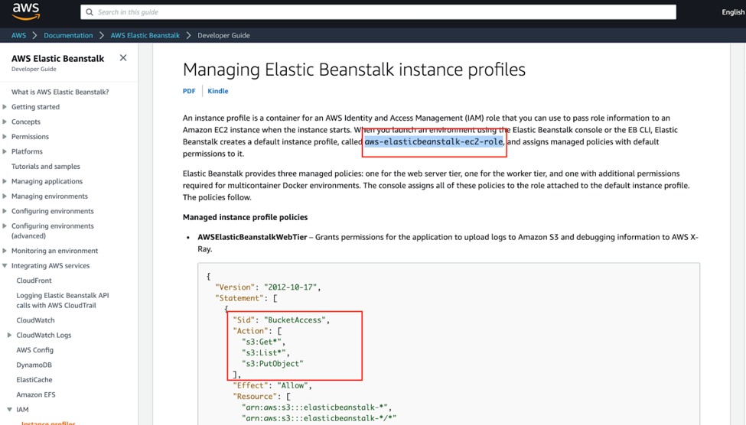Click the 'Managed instance profile policies' heading
Viewport: 746px width, 425px height.
245,217
